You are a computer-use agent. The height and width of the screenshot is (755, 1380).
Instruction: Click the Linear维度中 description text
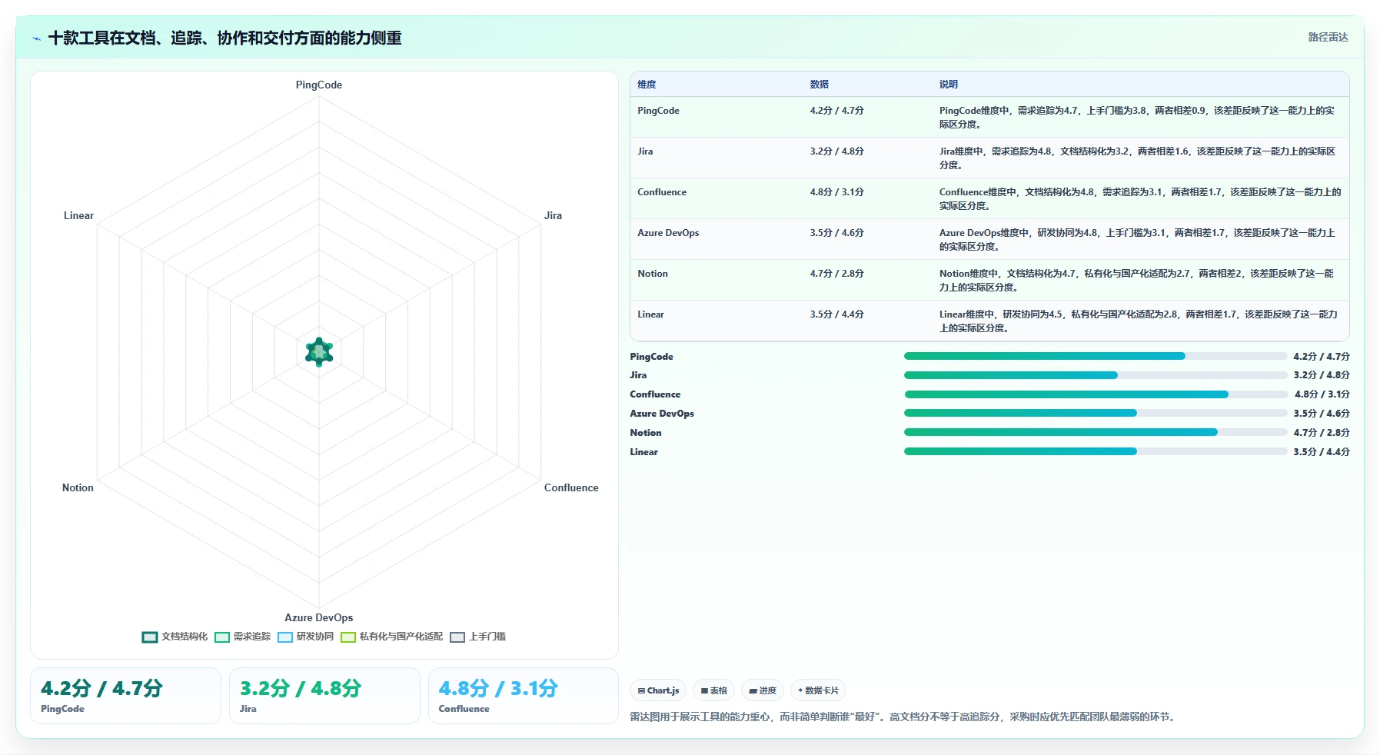tap(1138, 321)
